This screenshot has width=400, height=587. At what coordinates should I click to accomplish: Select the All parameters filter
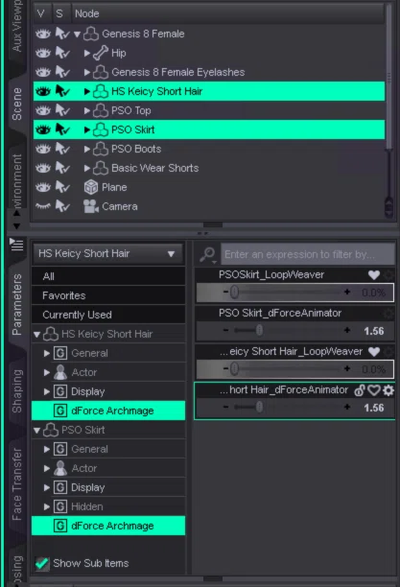(108, 276)
